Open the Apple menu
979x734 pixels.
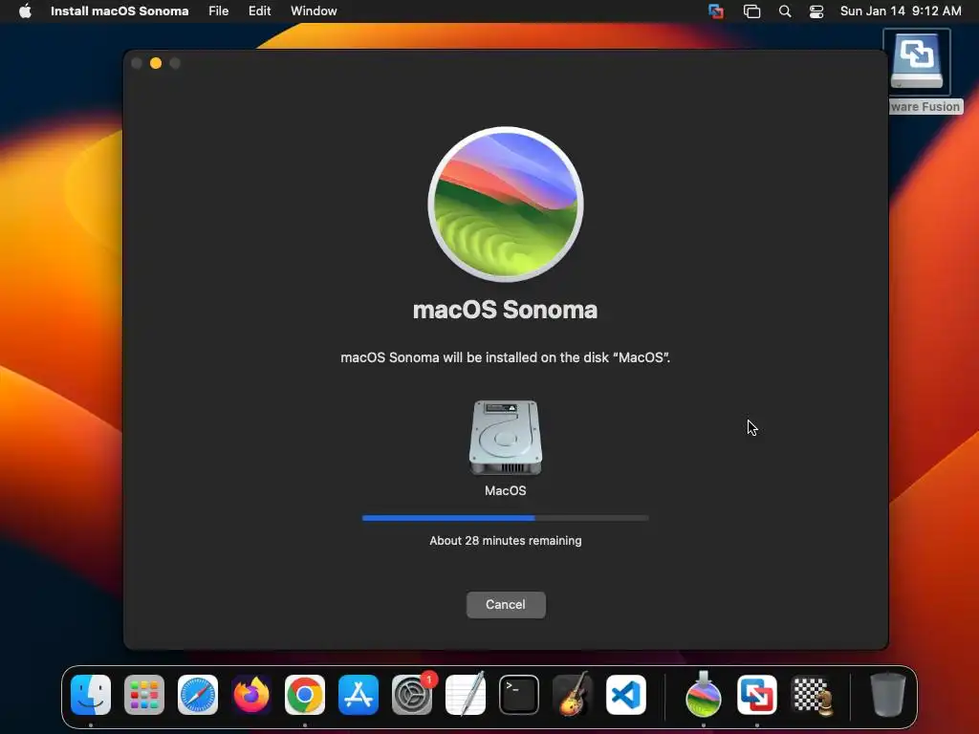[x=25, y=11]
